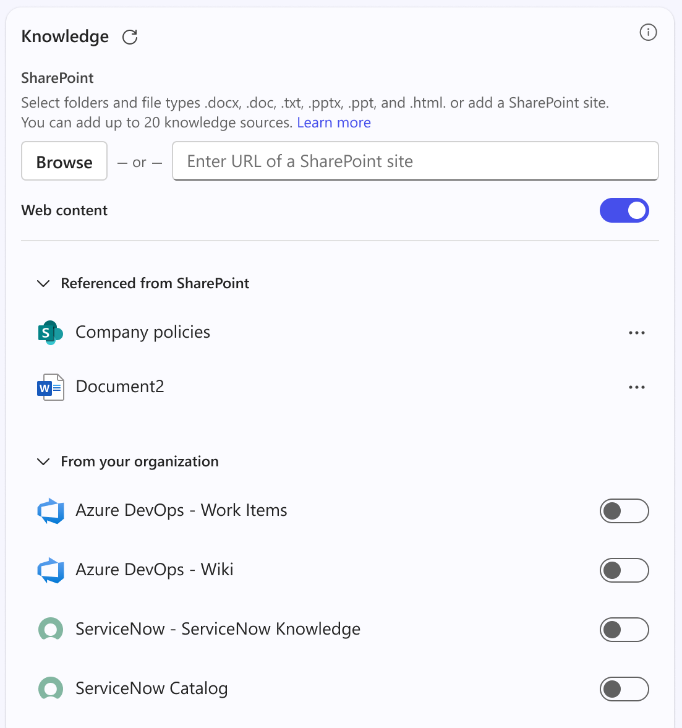Click the Word document icon beside Document2
Image resolution: width=682 pixels, height=728 pixels.
51,387
